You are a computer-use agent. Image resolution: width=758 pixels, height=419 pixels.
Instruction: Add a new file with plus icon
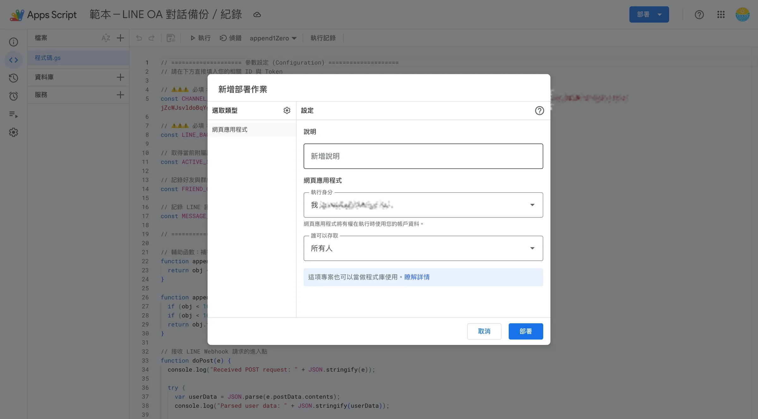tap(120, 38)
